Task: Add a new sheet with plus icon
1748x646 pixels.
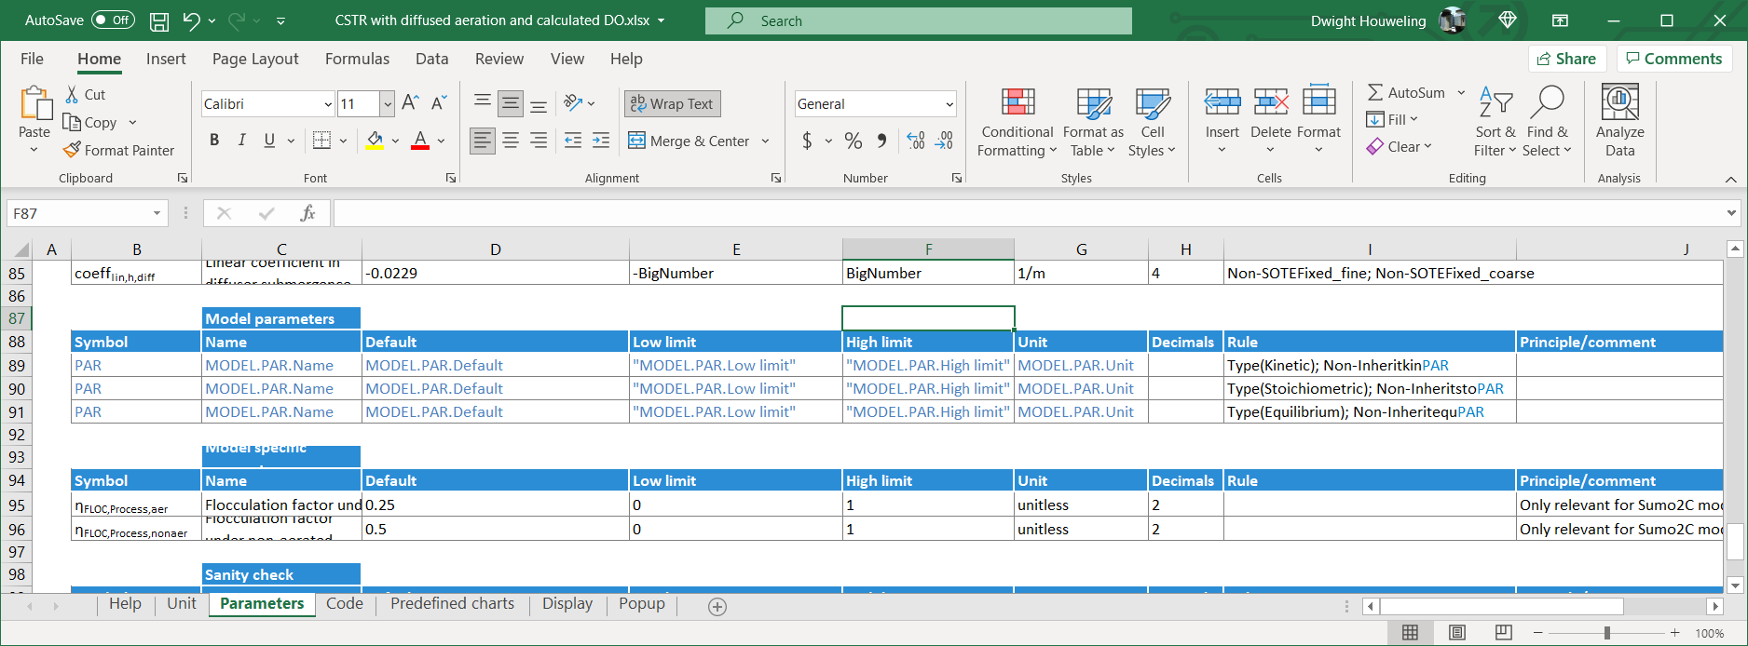Action: (x=717, y=607)
